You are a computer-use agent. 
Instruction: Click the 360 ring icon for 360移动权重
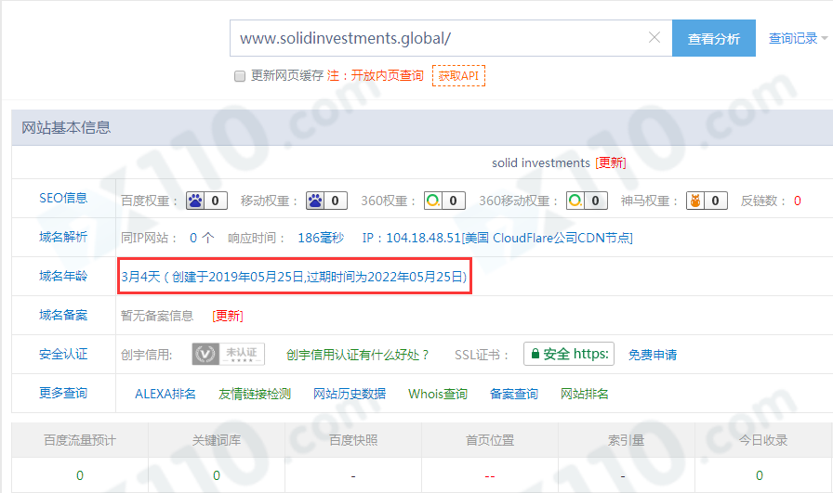(575, 201)
